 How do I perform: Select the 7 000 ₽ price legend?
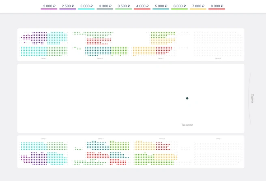(198, 6)
